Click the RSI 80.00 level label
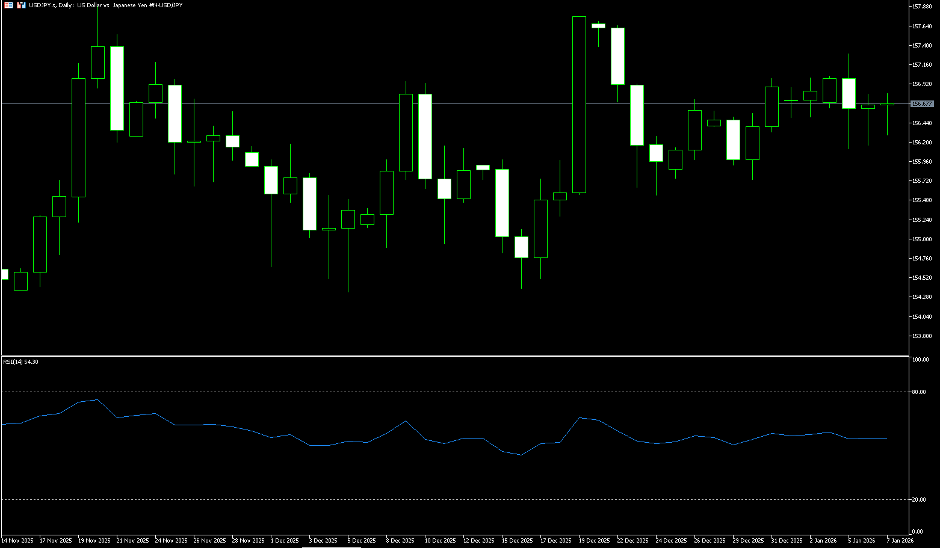The width and height of the screenshot is (940, 548). [919, 392]
